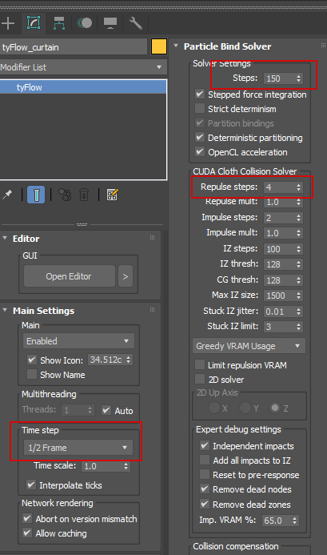The width and height of the screenshot is (327, 555).
Task: Click the yellow object color swatch
Action: click(159, 46)
